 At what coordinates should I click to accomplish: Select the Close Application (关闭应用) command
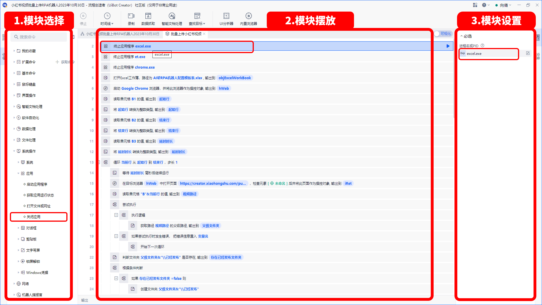click(34, 217)
